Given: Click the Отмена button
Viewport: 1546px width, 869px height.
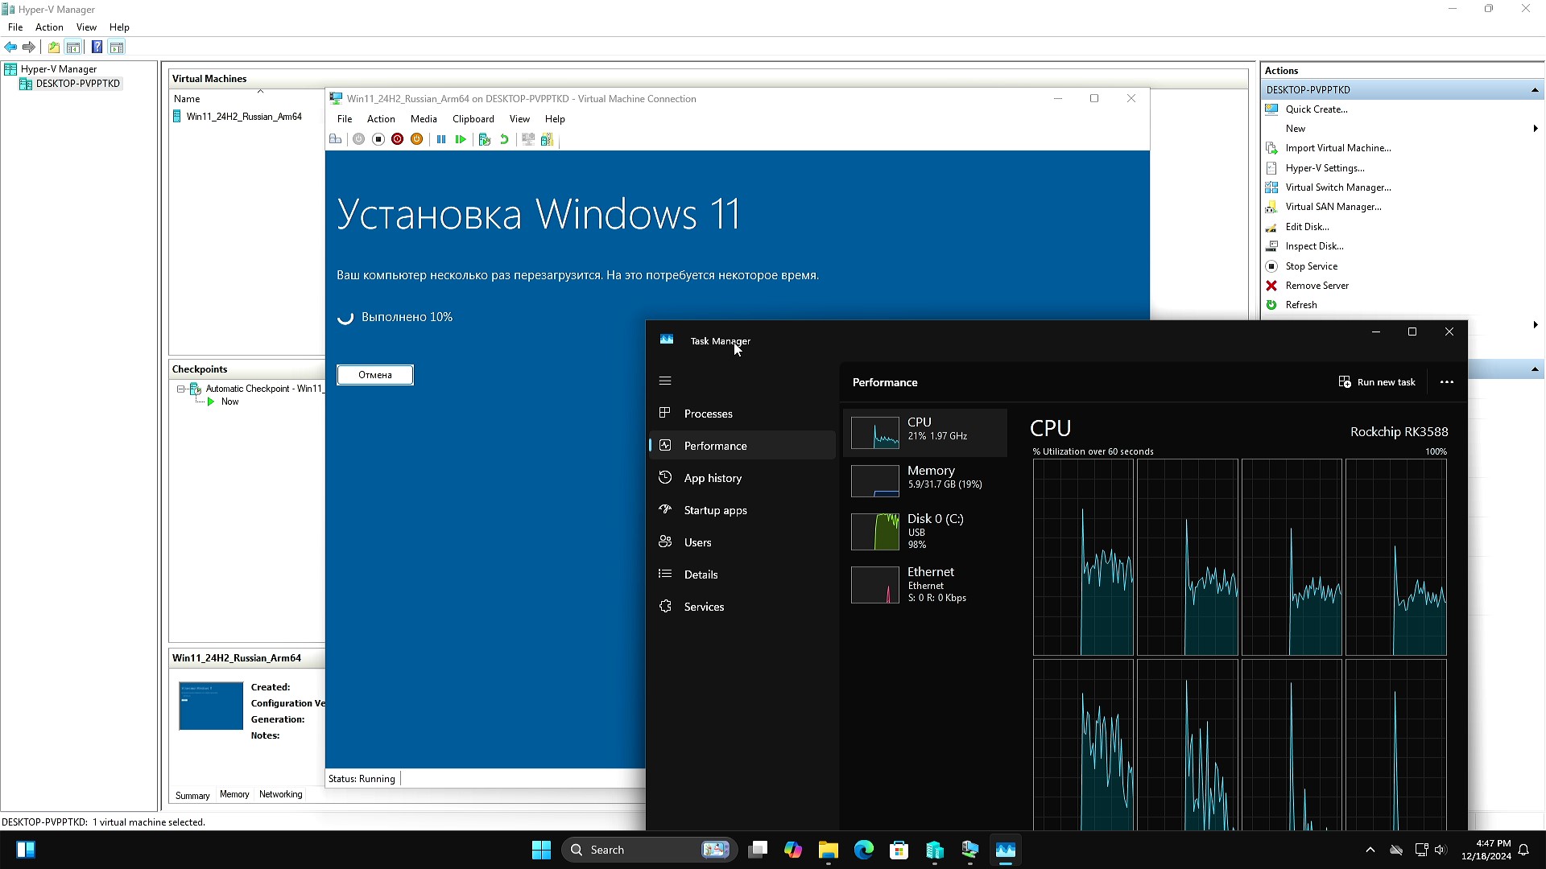Looking at the screenshot, I should click(374, 375).
